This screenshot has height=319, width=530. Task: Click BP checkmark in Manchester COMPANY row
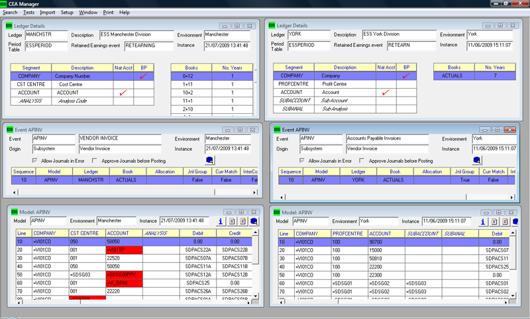143,76
